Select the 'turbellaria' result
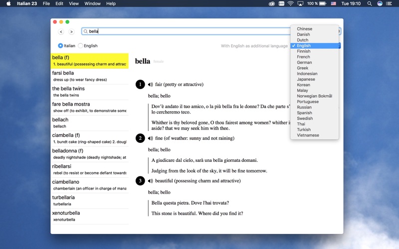This screenshot has height=249, width=399. (x=90, y=201)
